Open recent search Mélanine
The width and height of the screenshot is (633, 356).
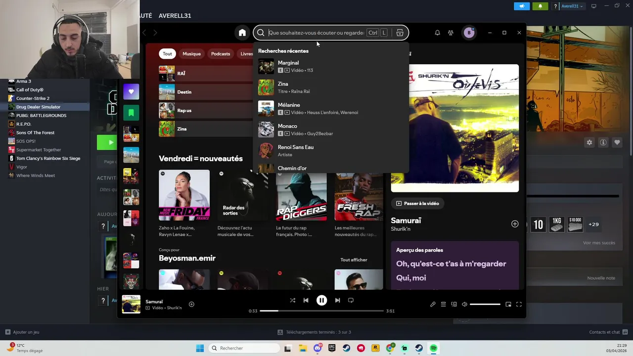330,108
